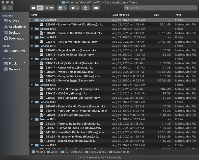This screenshot has width=199, height=160.
Task: Click the Edit Tags toolbar button
Action: pyautogui.click(x=96, y=8)
